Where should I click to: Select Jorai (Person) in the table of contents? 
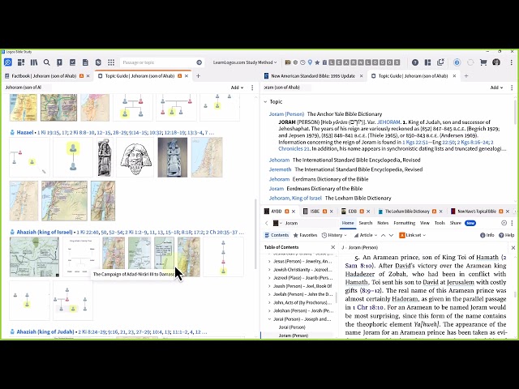292,327
